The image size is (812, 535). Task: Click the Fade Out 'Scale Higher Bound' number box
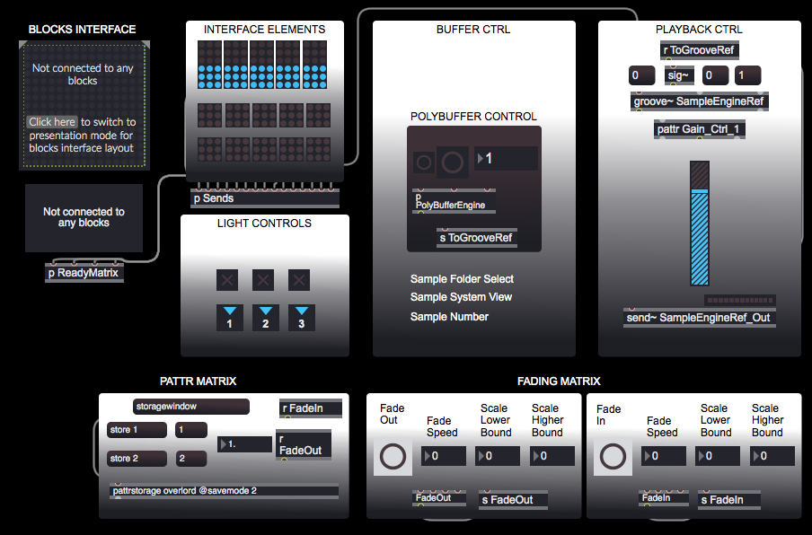click(552, 456)
